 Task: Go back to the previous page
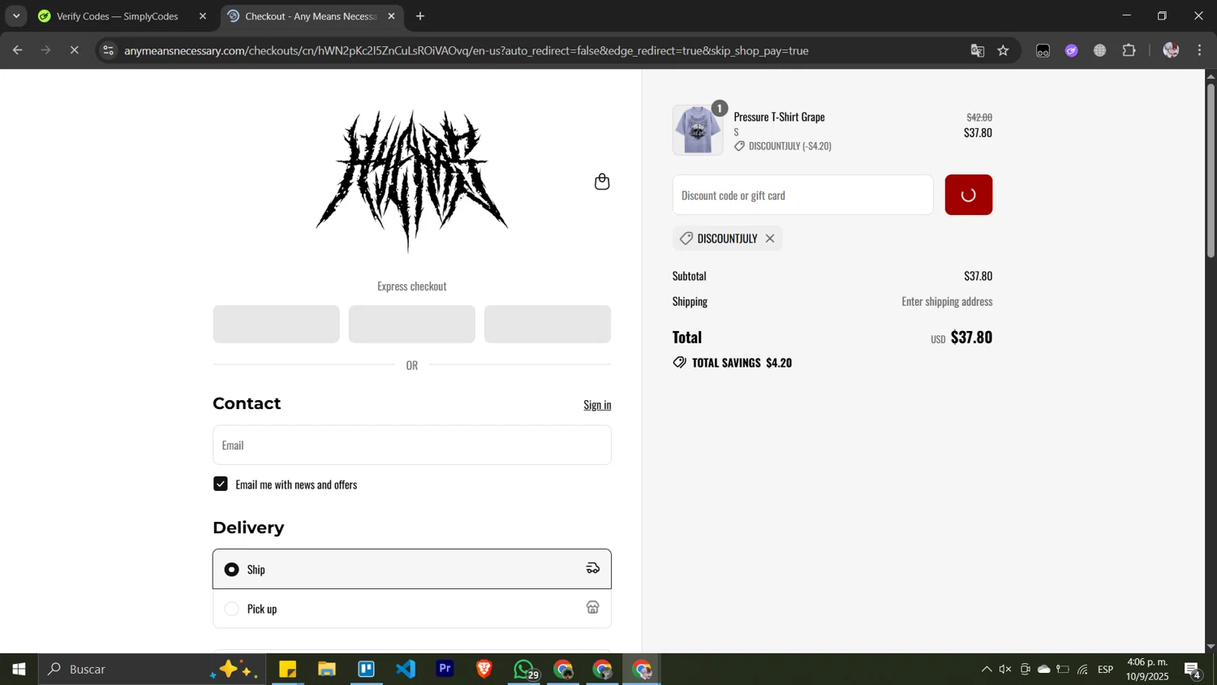pyautogui.click(x=17, y=50)
